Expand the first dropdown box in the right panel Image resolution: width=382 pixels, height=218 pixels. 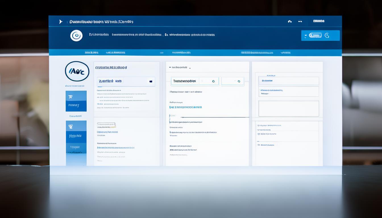[288, 81]
